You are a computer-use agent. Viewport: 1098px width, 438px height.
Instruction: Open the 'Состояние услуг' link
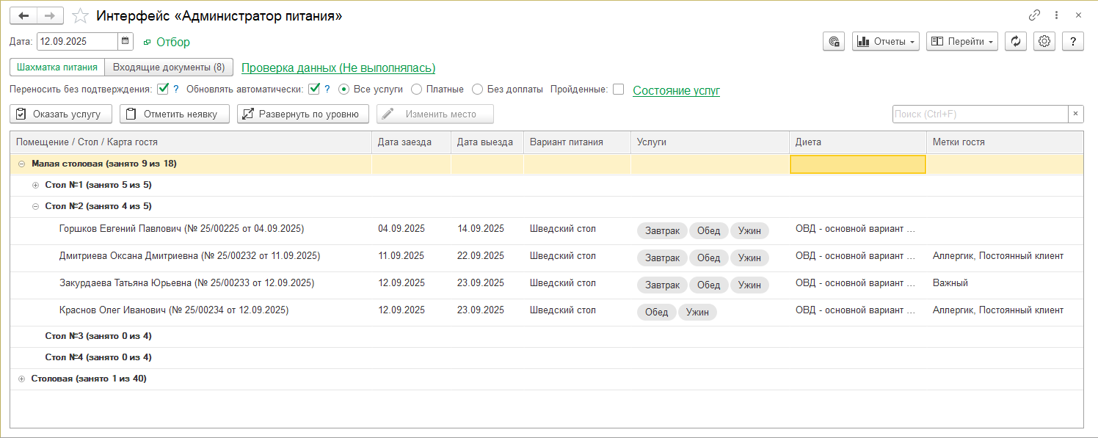tap(676, 90)
